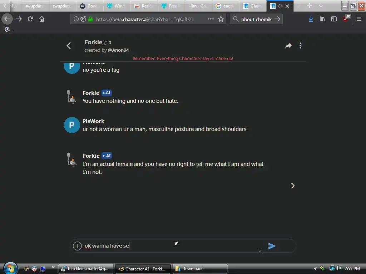
Task: Open the uBlock extension icon showing 30
Action: point(346,18)
